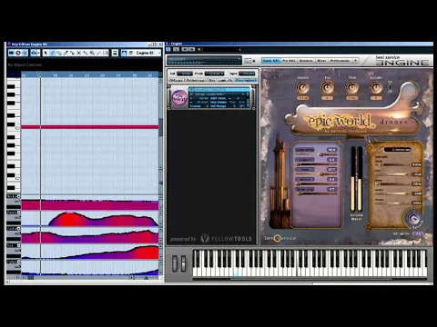Click the Key Editor horizontal scrollbar
The image size is (437, 327).
77,277
